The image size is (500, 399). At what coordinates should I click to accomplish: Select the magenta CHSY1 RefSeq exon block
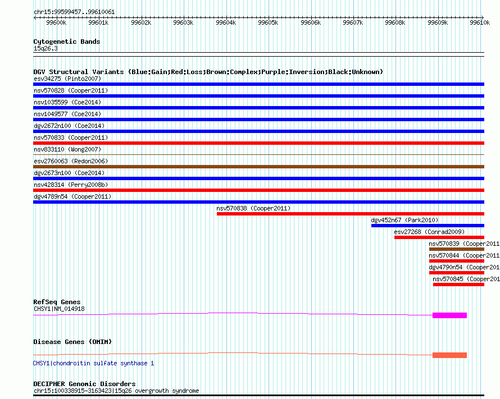[x=449, y=315]
